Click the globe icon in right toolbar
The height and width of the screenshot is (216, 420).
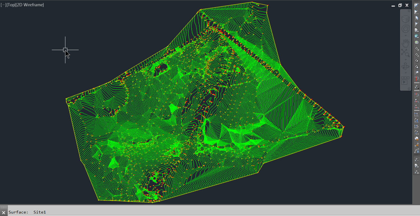pyautogui.click(x=417, y=42)
